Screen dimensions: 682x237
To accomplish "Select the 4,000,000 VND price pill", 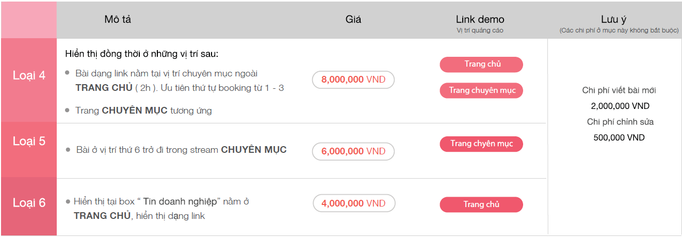I will click(353, 203).
